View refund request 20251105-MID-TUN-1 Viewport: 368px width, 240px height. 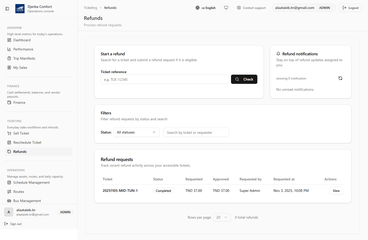click(336, 191)
